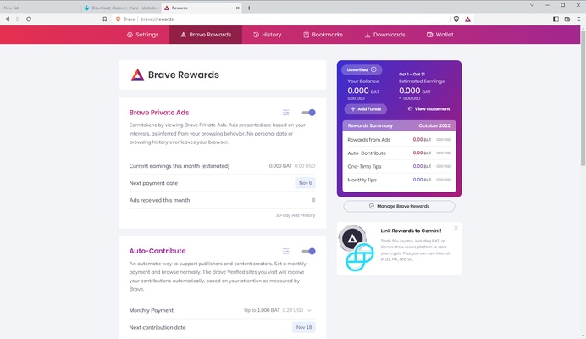Open View statement link
This screenshot has height=339, width=586.
pos(428,108)
